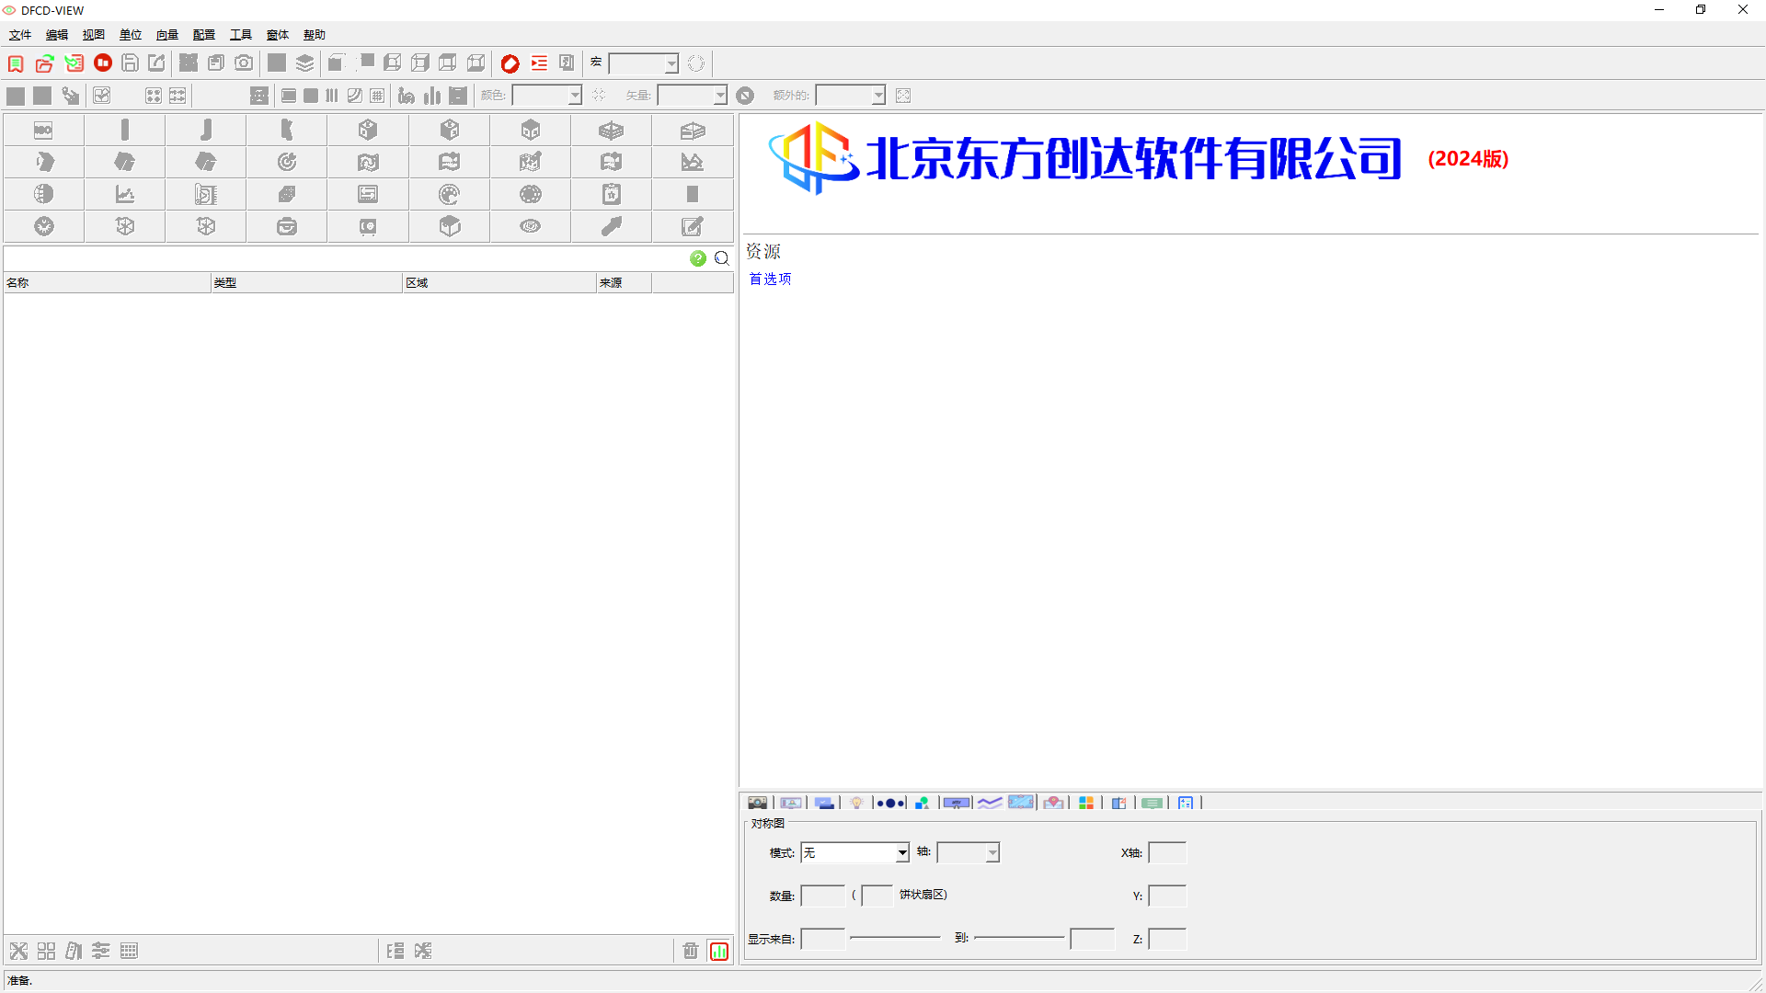Click the four colored squares tab icon
Viewport: 1766px width, 993px height.
click(1086, 803)
